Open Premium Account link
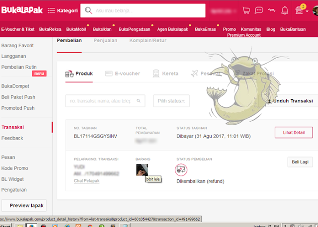The width and height of the screenshot is (318, 227). (x=244, y=35)
